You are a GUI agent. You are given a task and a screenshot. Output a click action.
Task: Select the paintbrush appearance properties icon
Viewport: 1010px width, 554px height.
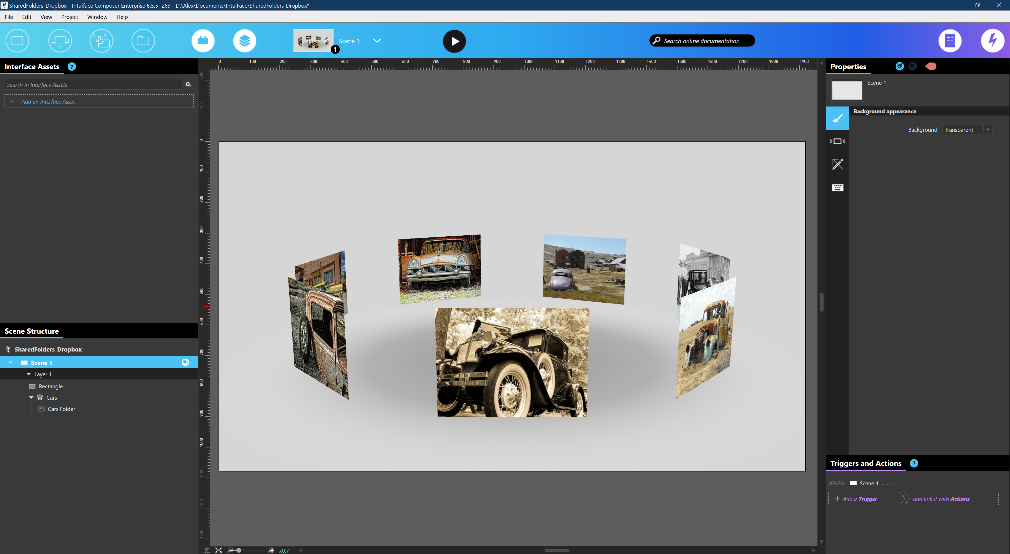point(837,118)
